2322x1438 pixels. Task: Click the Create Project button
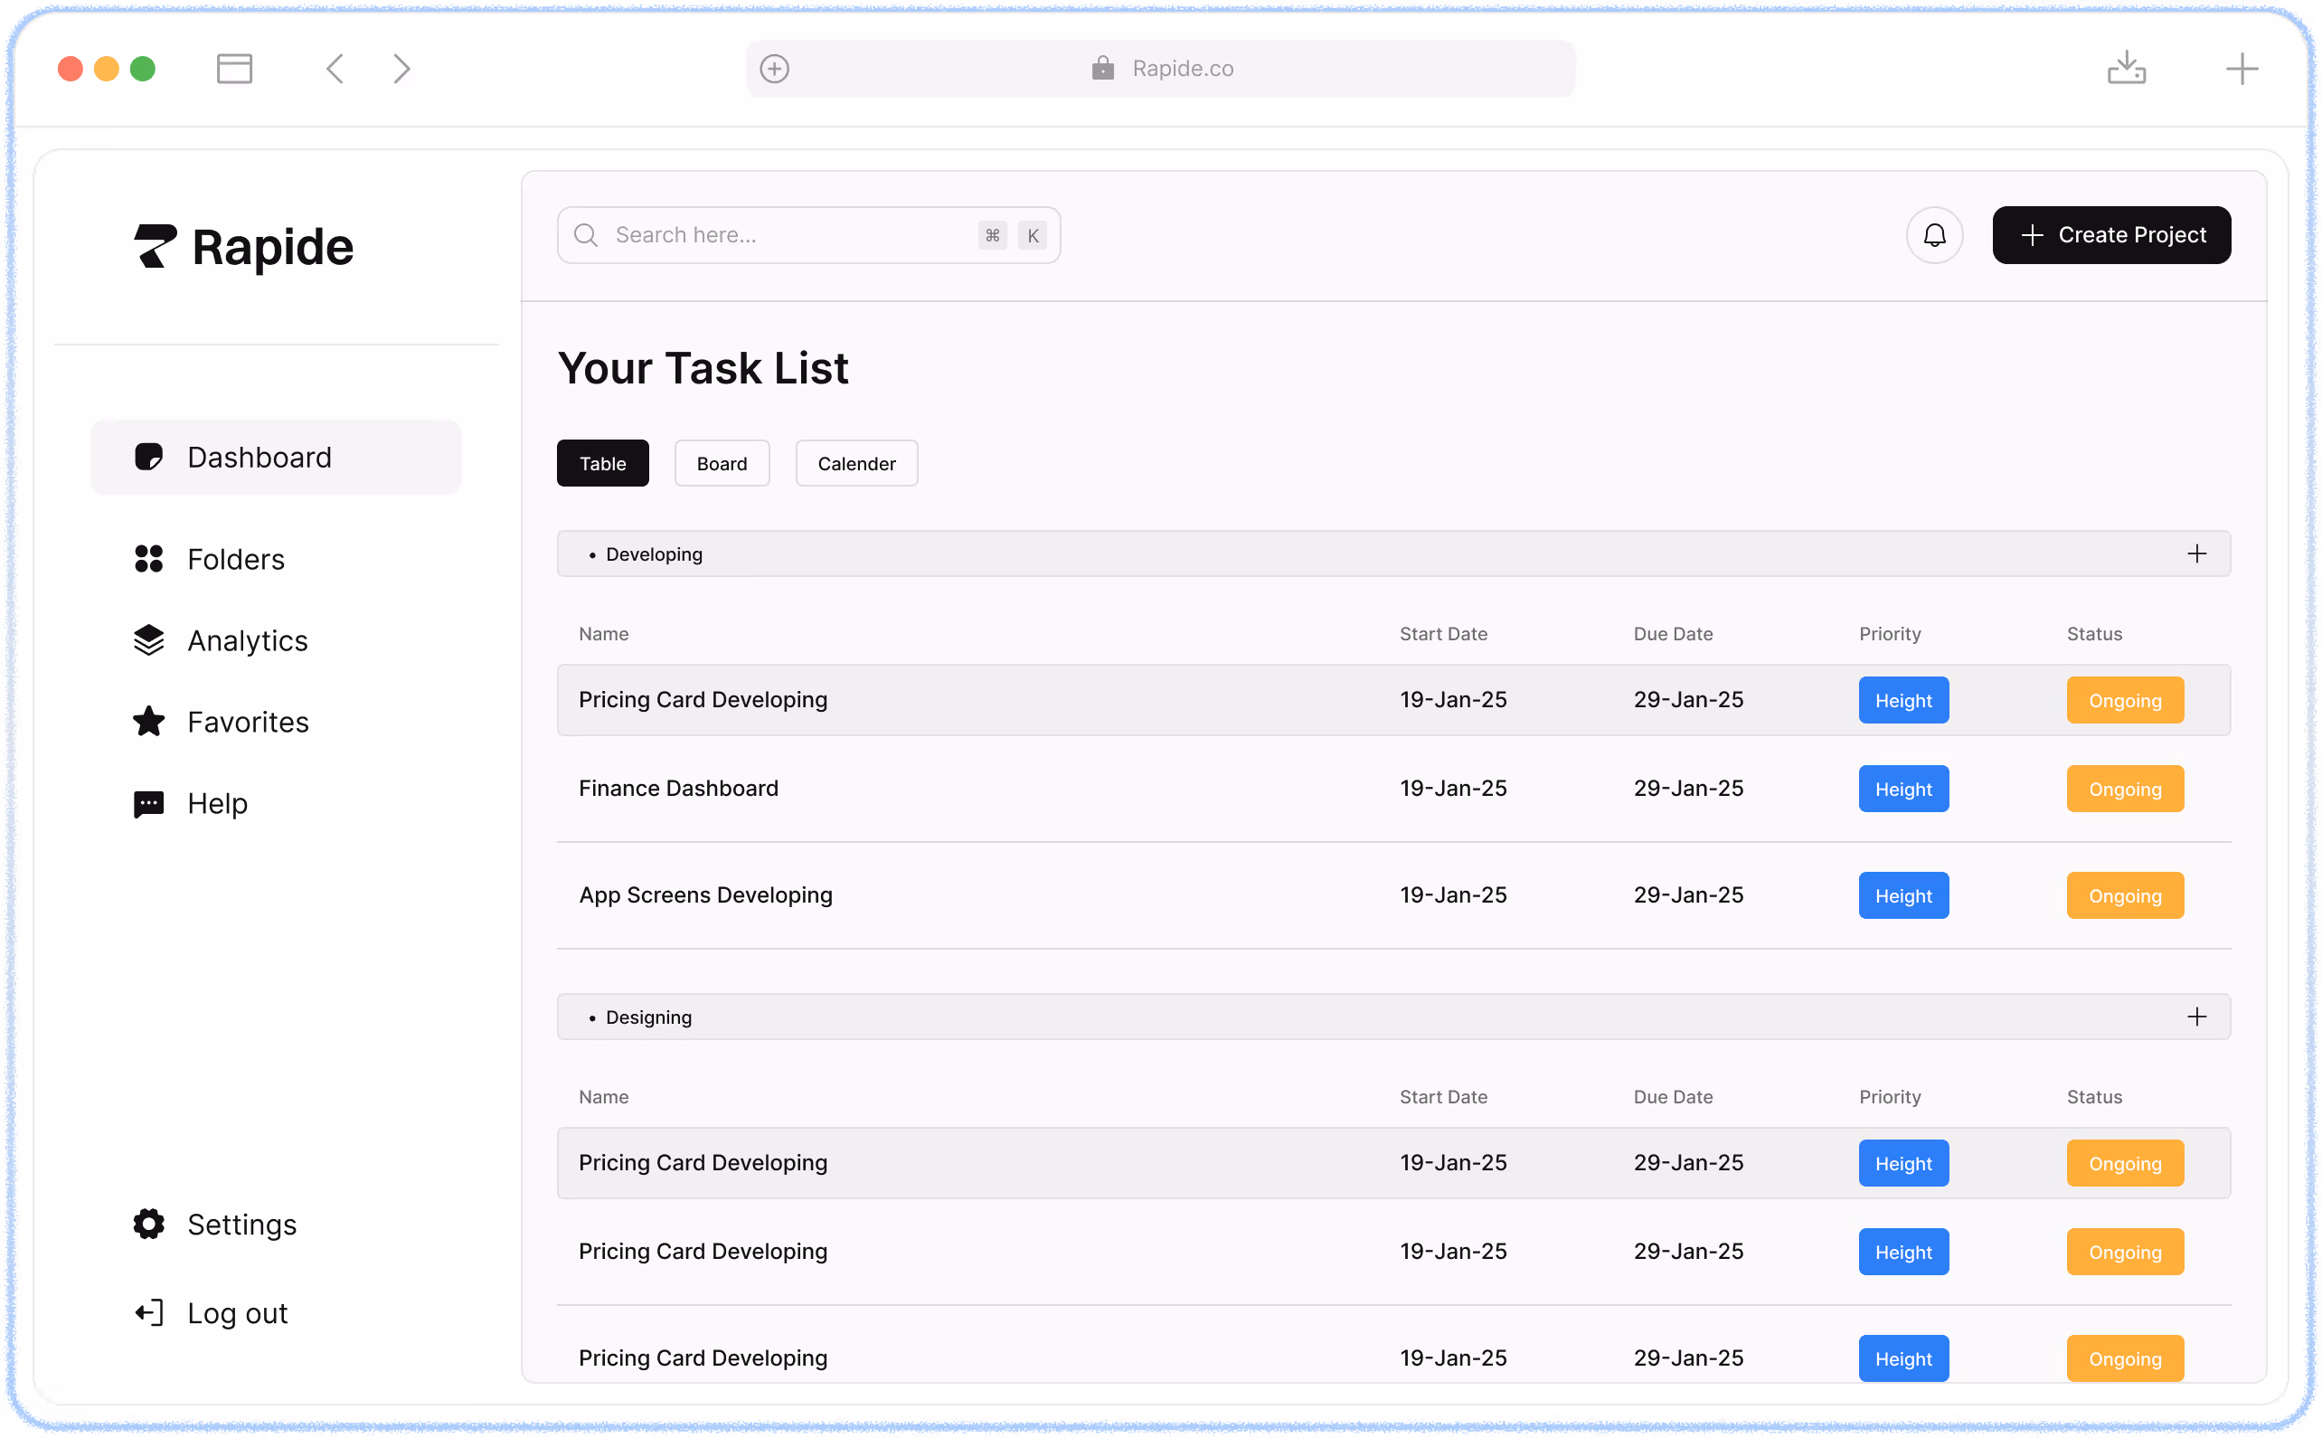2111,235
